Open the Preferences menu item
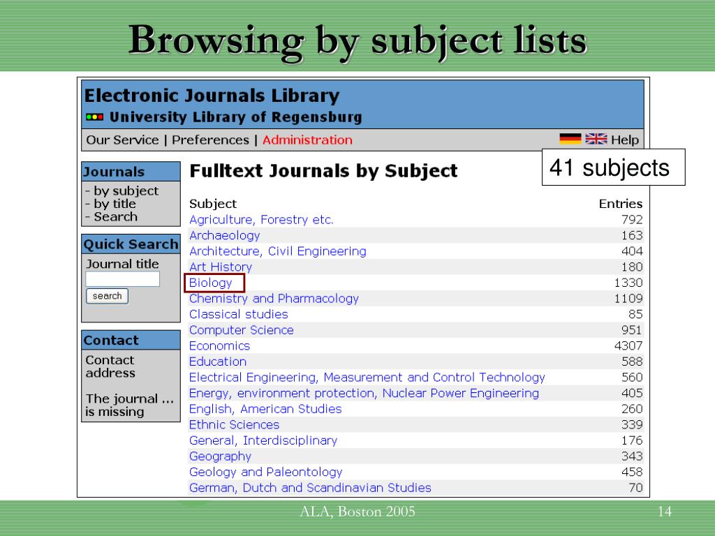Image resolution: width=715 pixels, height=536 pixels. pyautogui.click(x=210, y=140)
